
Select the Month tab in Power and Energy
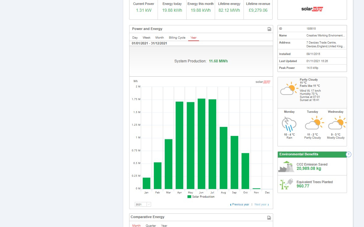click(159, 38)
